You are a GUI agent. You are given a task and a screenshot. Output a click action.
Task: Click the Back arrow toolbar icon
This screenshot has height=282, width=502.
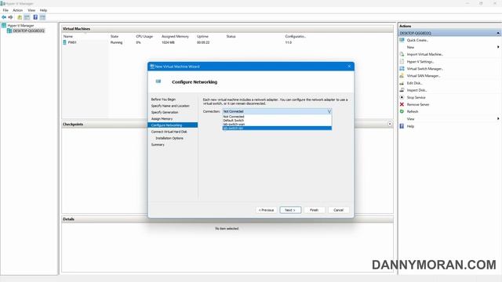click(x=4, y=17)
